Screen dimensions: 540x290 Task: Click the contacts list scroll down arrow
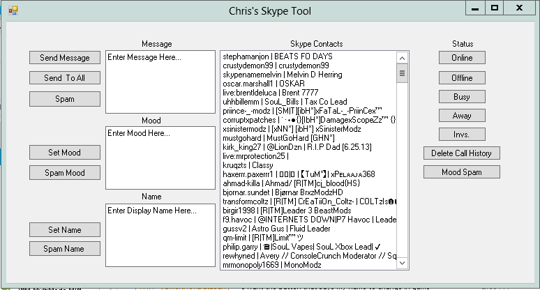click(x=402, y=264)
